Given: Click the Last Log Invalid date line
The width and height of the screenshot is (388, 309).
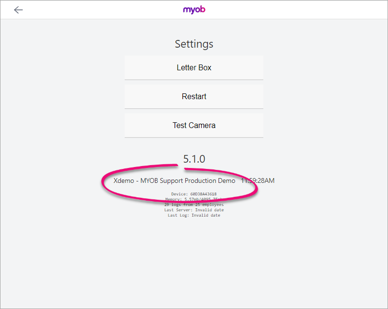Looking at the screenshot, I should coord(194,215).
